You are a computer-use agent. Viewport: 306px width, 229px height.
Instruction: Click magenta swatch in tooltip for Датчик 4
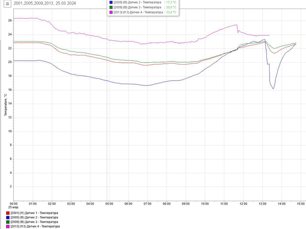click(111, 12)
